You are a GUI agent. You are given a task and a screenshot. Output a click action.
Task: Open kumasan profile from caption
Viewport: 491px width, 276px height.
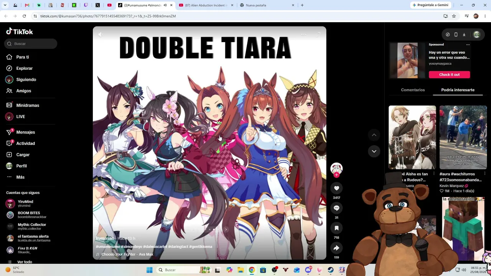(105, 238)
